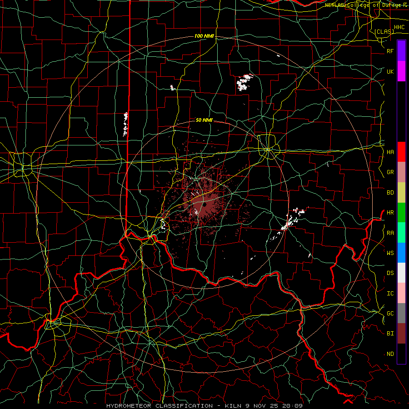The image size is (409, 409).
Task: Select the BD yellow legend swatch
Action: pos(401,192)
